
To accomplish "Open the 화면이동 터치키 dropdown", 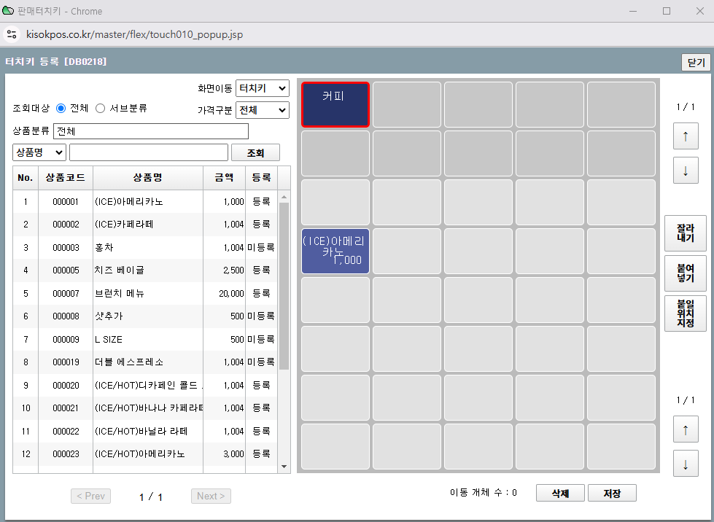I will click(263, 88).
